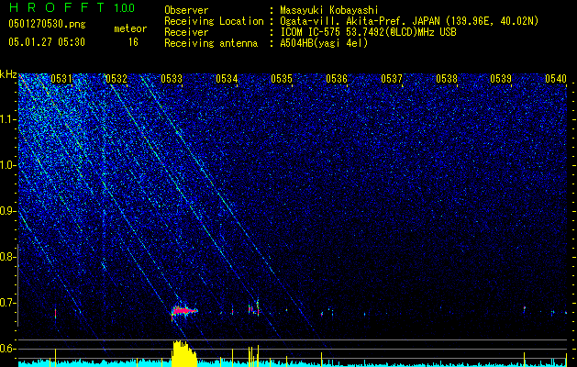Click the antenna text A504HB(yagi 4el)
The height and width of the screenshot is (367, 577).
324,43
